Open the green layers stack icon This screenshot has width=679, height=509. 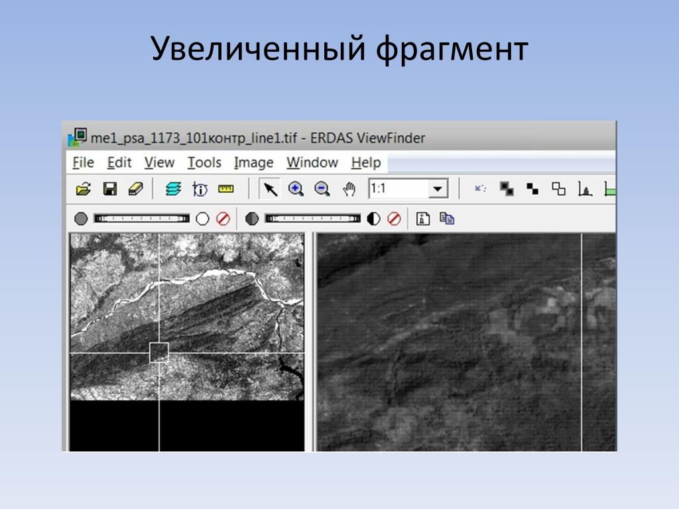(x=173, y=189)
